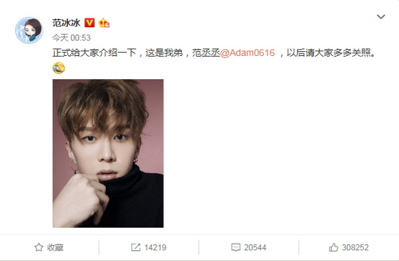This screenshot has width=399, height=261.
Task: Click the comment speech bubble icon
Action: click(x=235, y=247)
